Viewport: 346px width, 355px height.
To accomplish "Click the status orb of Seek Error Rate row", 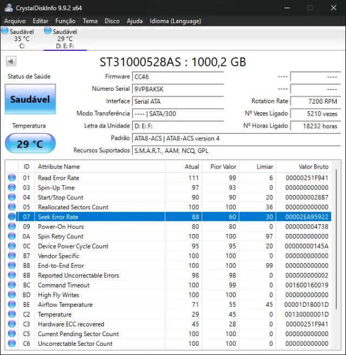I will pos(12,217).
